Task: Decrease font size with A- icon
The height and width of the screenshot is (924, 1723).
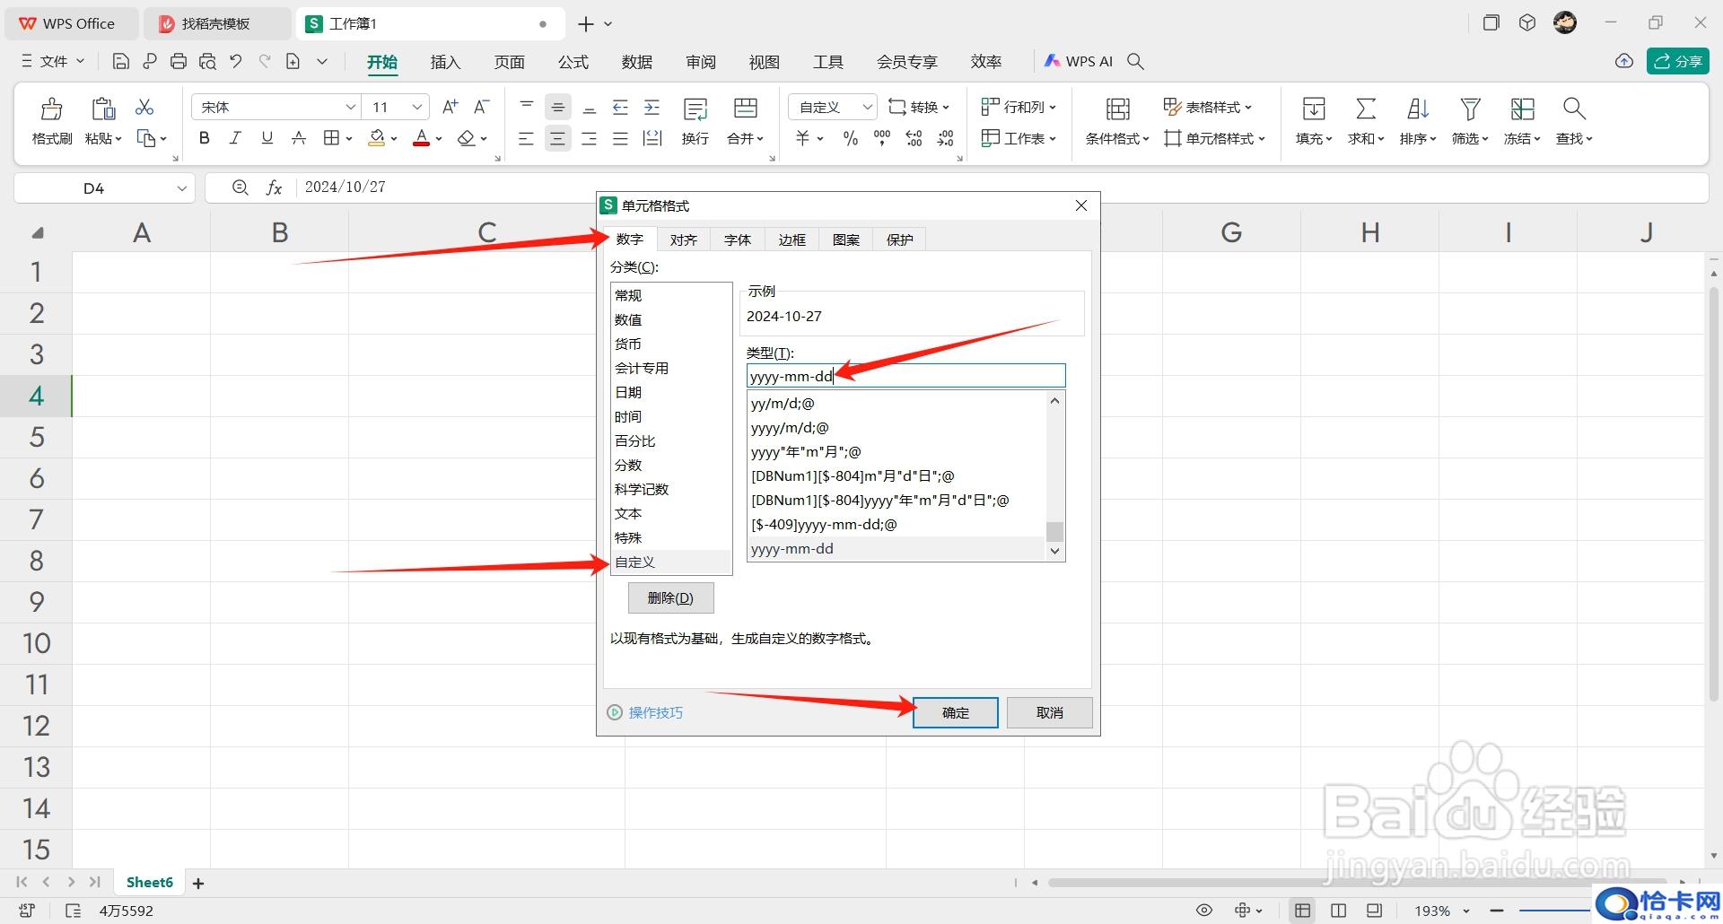Action: click(482, 107)
